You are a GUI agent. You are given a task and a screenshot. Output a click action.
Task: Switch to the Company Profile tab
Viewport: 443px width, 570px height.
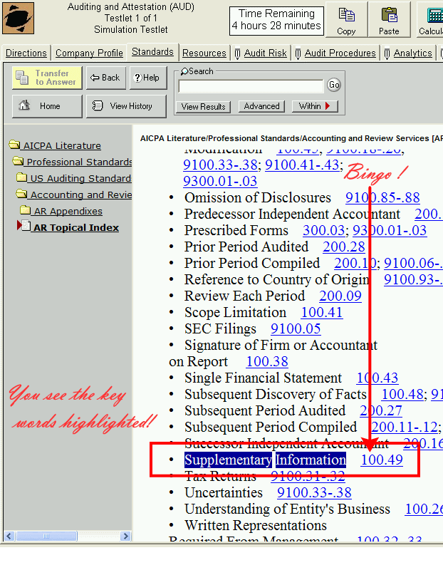[89, 53]
